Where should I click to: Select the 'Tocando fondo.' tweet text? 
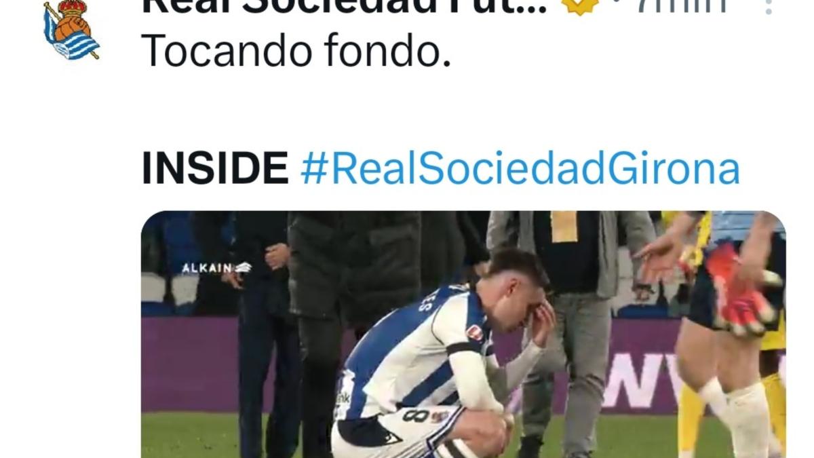tap(296, 50)
